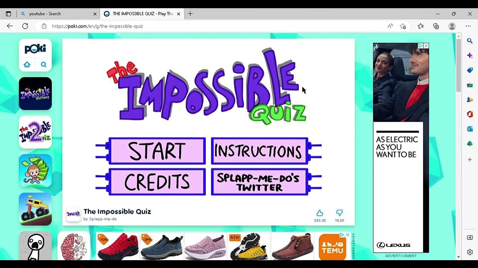Click the blue slip-on shoe ad
478x268 pixels.
(161, 246)
